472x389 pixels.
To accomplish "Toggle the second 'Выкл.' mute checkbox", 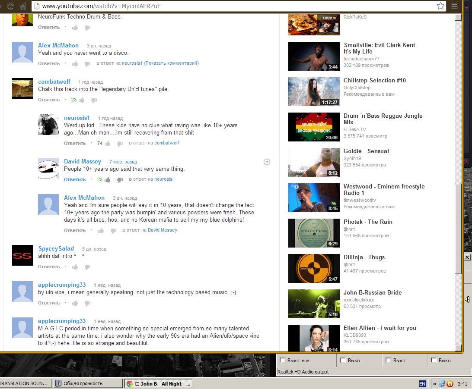I will click(343, 360).
